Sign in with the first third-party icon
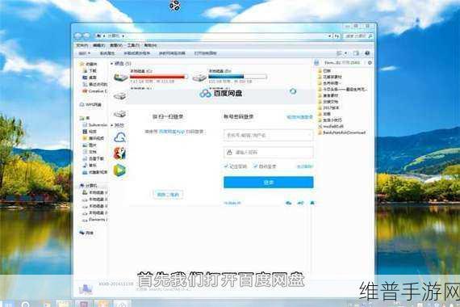Screen dimensions: 460x307 288,203
